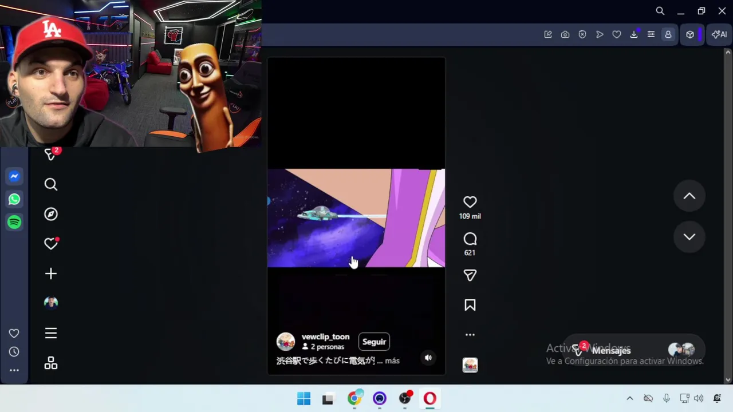Open the reel audio thumbnail
This screenshot has width=733, height=412.
click(x=470, y=365)
